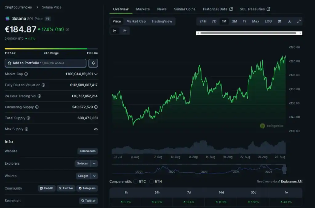Open Explorers dropdown arrow beside Solscan
The width and height of the screenshot is (315, 208).
[x=94, y=163]
